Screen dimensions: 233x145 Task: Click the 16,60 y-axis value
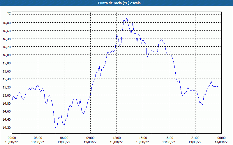pos(7,31)
